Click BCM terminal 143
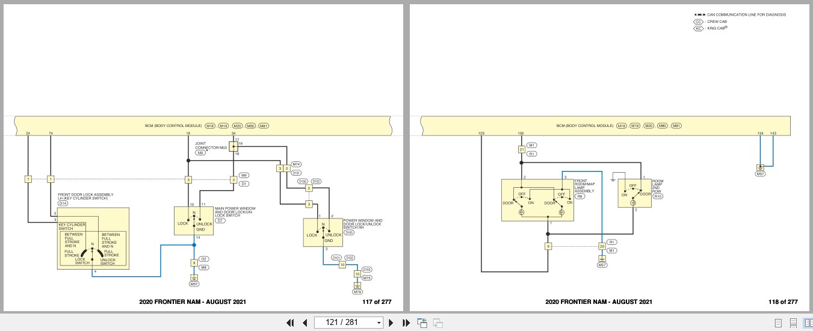The height and width of the screenshot is (331, 813). tap(773, 132)
